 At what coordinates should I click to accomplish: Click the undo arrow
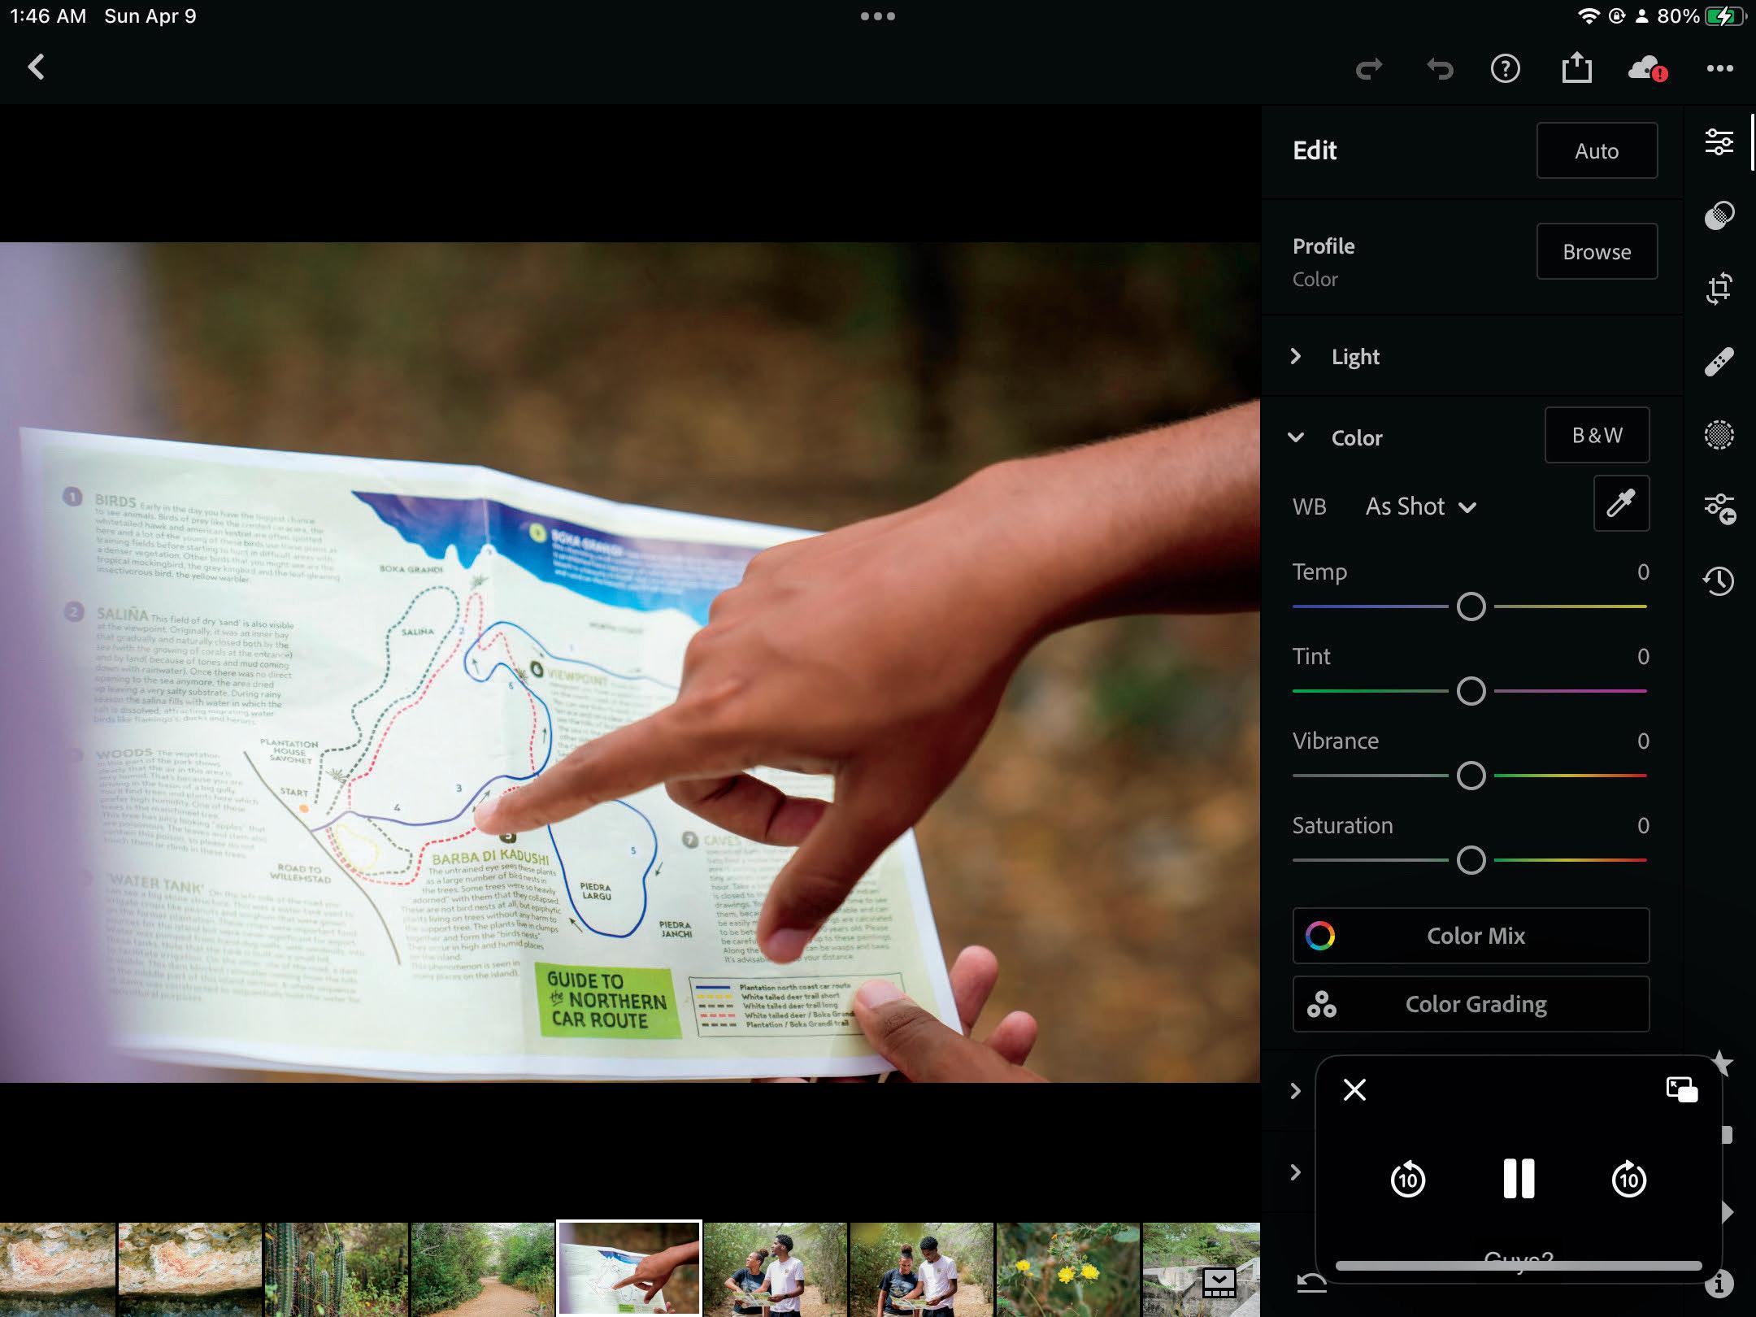pyautogui.click(x=1440, y=69)
